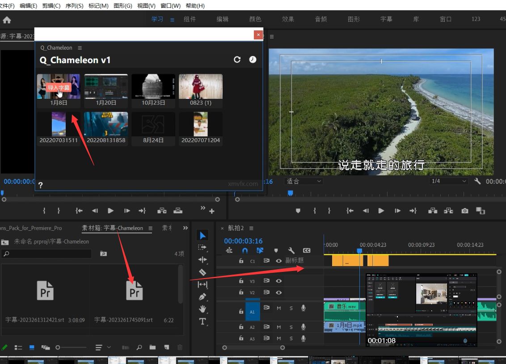Select the Razor tool in the toolbar
The width and height of the screenshot is (506, 364).
[202, 272]
